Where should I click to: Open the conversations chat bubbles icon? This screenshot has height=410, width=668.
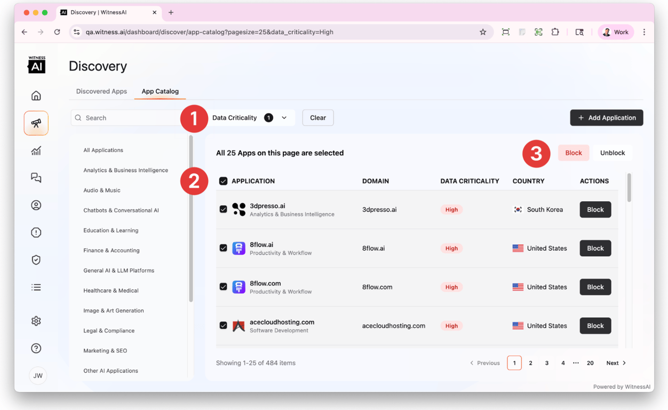[36, 178]
